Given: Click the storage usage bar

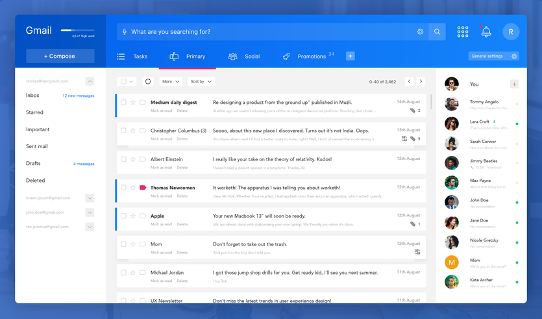Looking at the screenshot, I should tap(77, 31).
